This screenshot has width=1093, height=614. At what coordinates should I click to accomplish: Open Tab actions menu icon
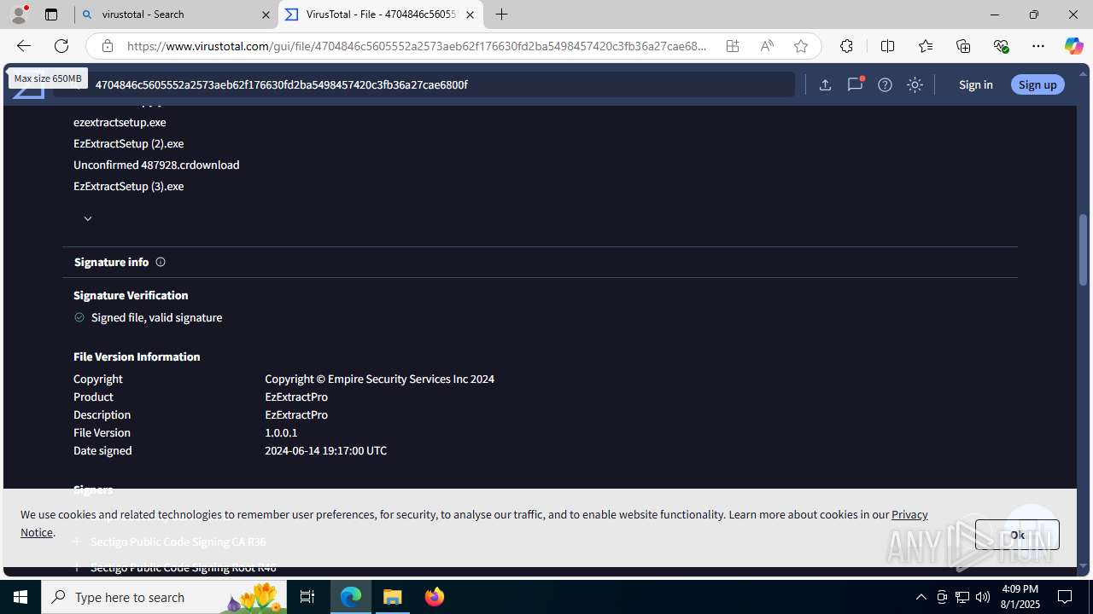[x=51, y=14]
